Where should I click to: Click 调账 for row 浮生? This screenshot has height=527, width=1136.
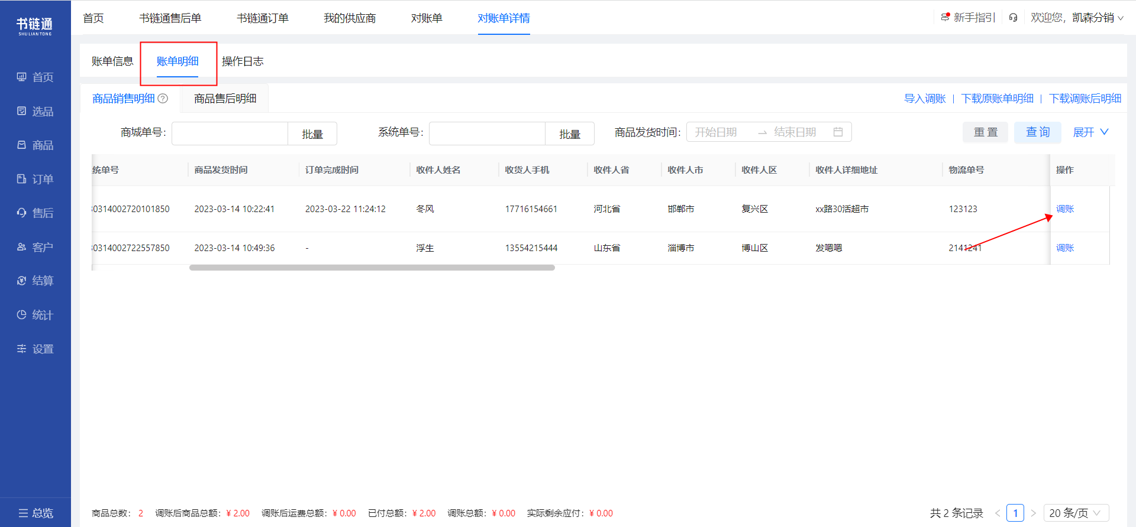(x=1065, y=248)
